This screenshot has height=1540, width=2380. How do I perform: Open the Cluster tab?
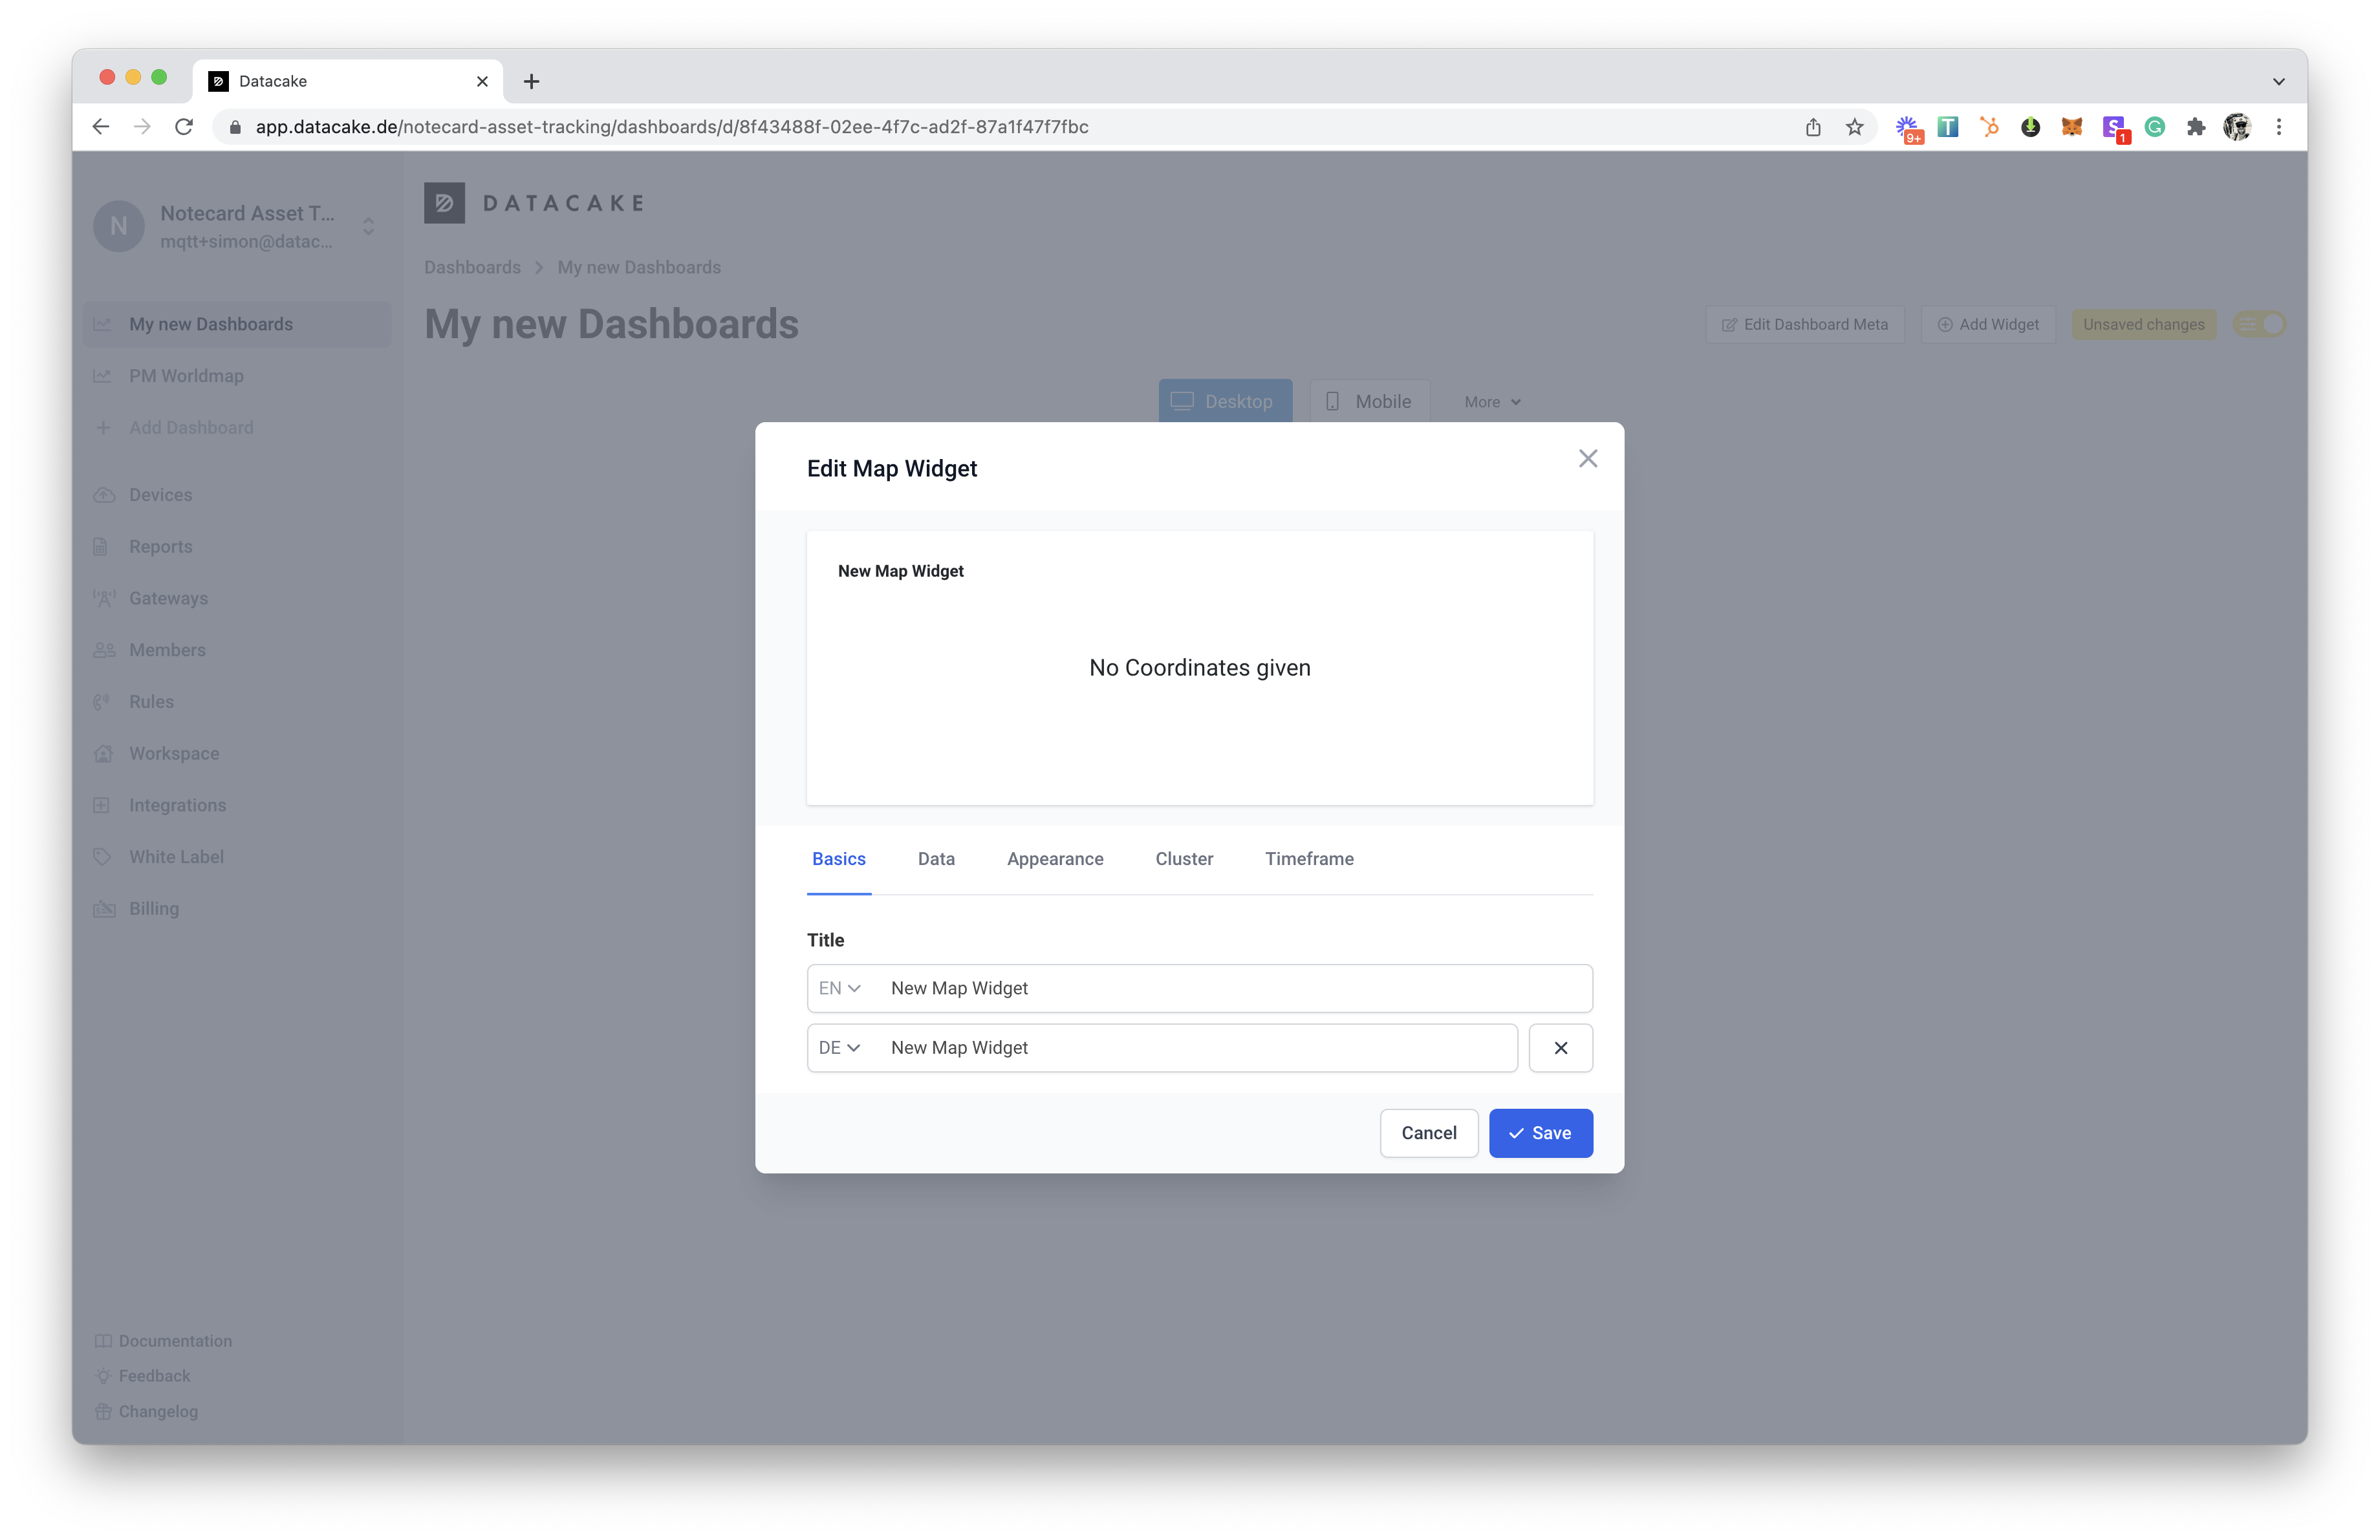coord(1184,859)
